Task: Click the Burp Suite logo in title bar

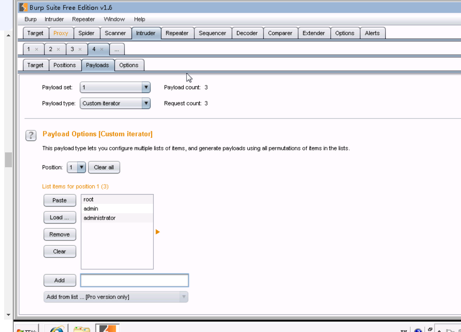Action: point(23,7)
